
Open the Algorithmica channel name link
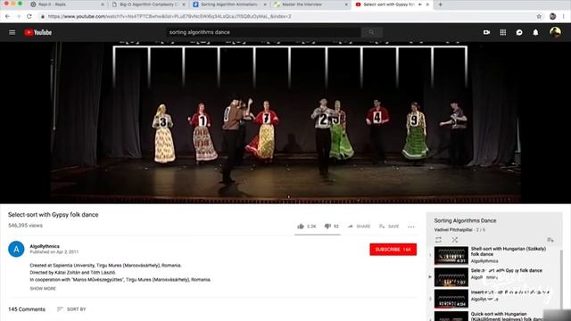(45, 246)
